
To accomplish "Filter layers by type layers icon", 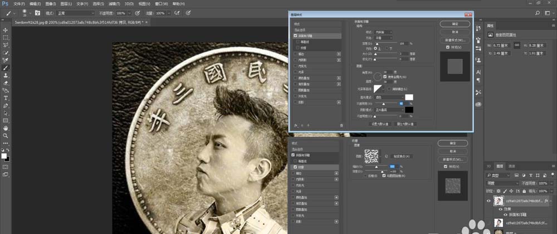I will tap(530, 175).
